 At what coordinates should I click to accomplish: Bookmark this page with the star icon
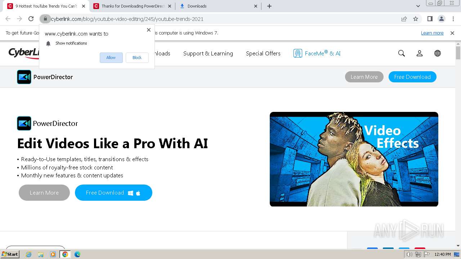pyautogui.click(x=416, y=19)
